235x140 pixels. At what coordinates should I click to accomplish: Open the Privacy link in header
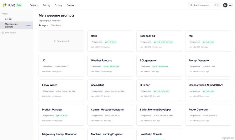(x=58, y=5)
